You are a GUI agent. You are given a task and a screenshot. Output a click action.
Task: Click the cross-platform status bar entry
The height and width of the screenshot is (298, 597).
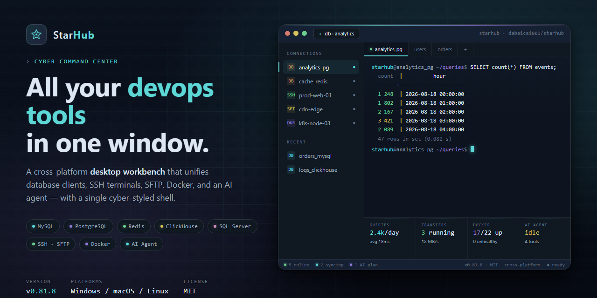pos(522,265)
